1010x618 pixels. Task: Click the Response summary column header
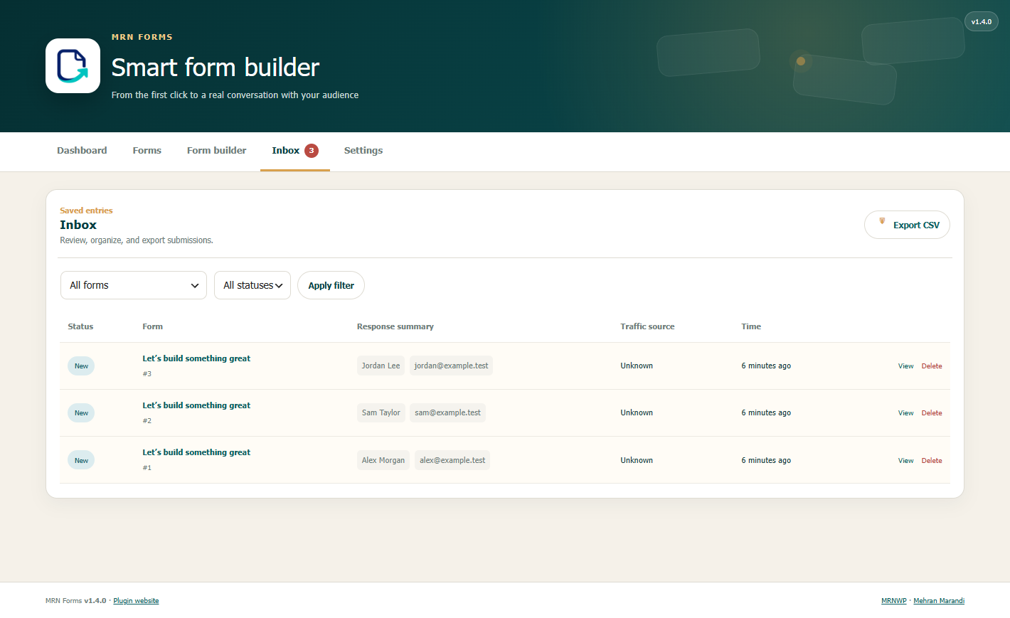pyautogui.click(x=395, y=326)
